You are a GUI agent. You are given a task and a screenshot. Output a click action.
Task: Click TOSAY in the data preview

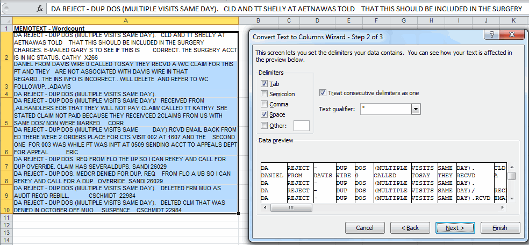421,175
